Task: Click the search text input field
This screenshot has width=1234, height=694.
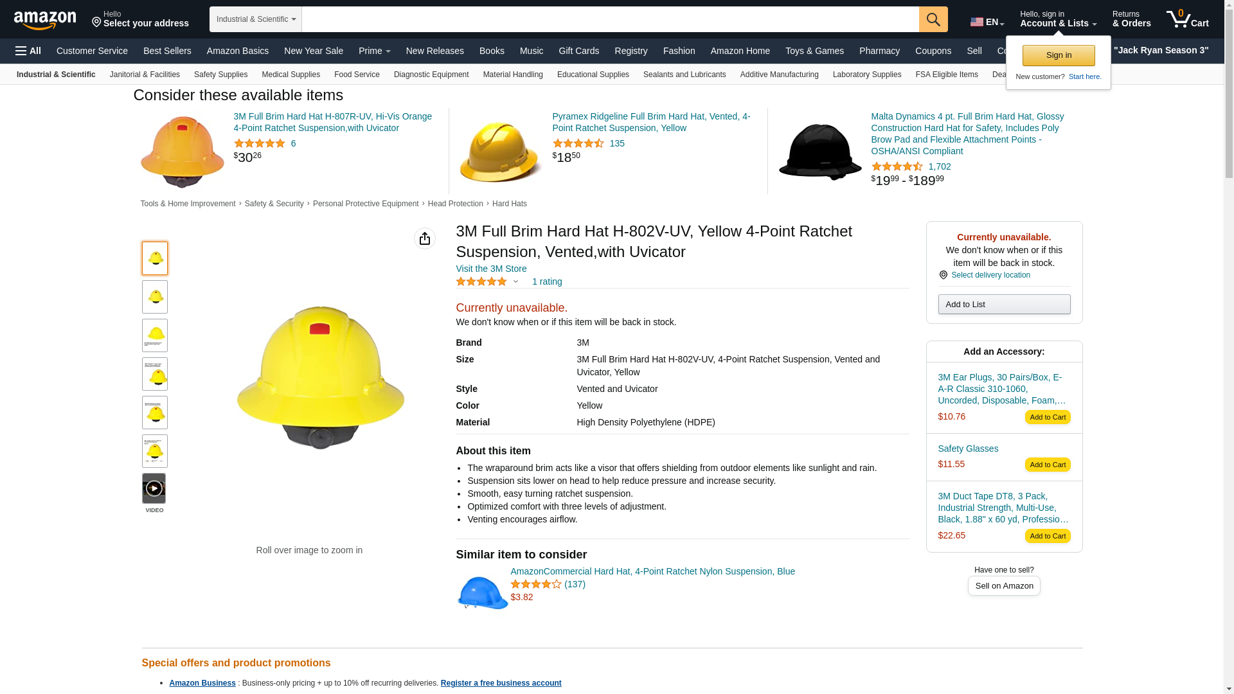Action: (609, 19)
